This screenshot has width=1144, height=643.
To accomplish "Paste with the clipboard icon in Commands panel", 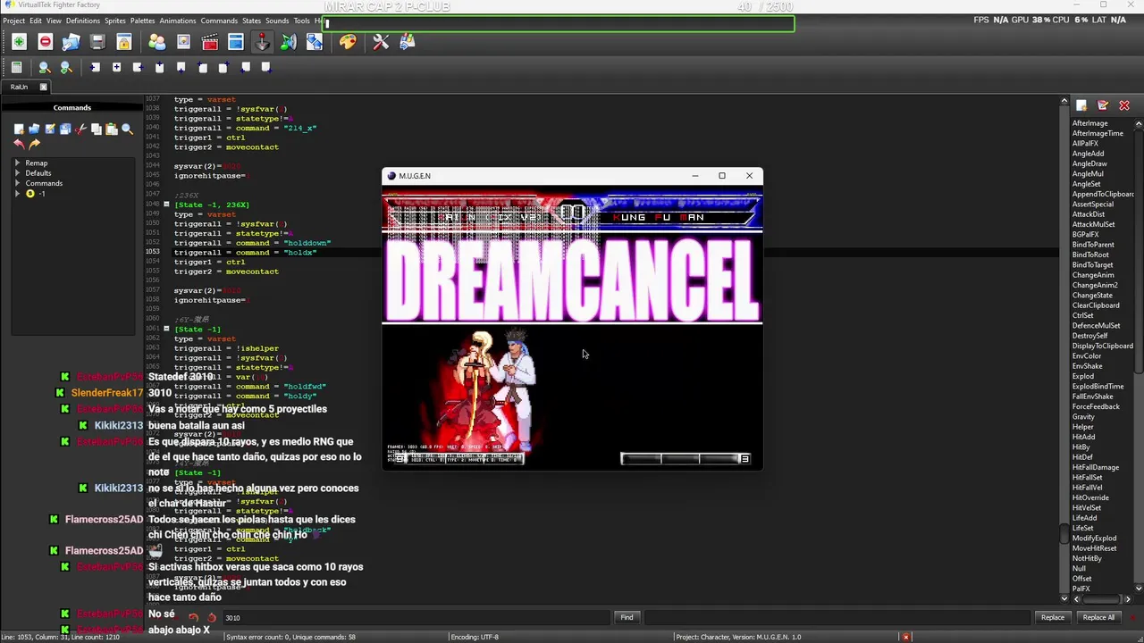I will 112,129.
